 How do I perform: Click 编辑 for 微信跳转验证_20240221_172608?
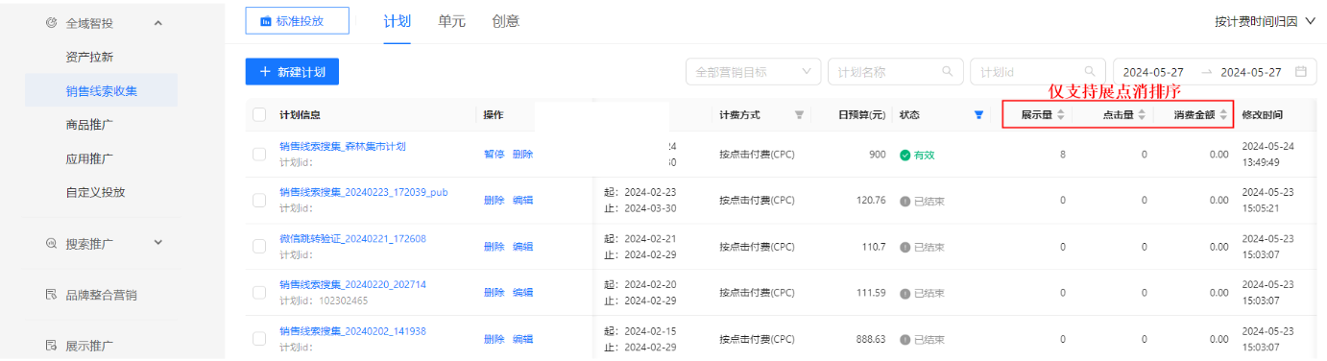pyautogui.click(x=522, y=247)
